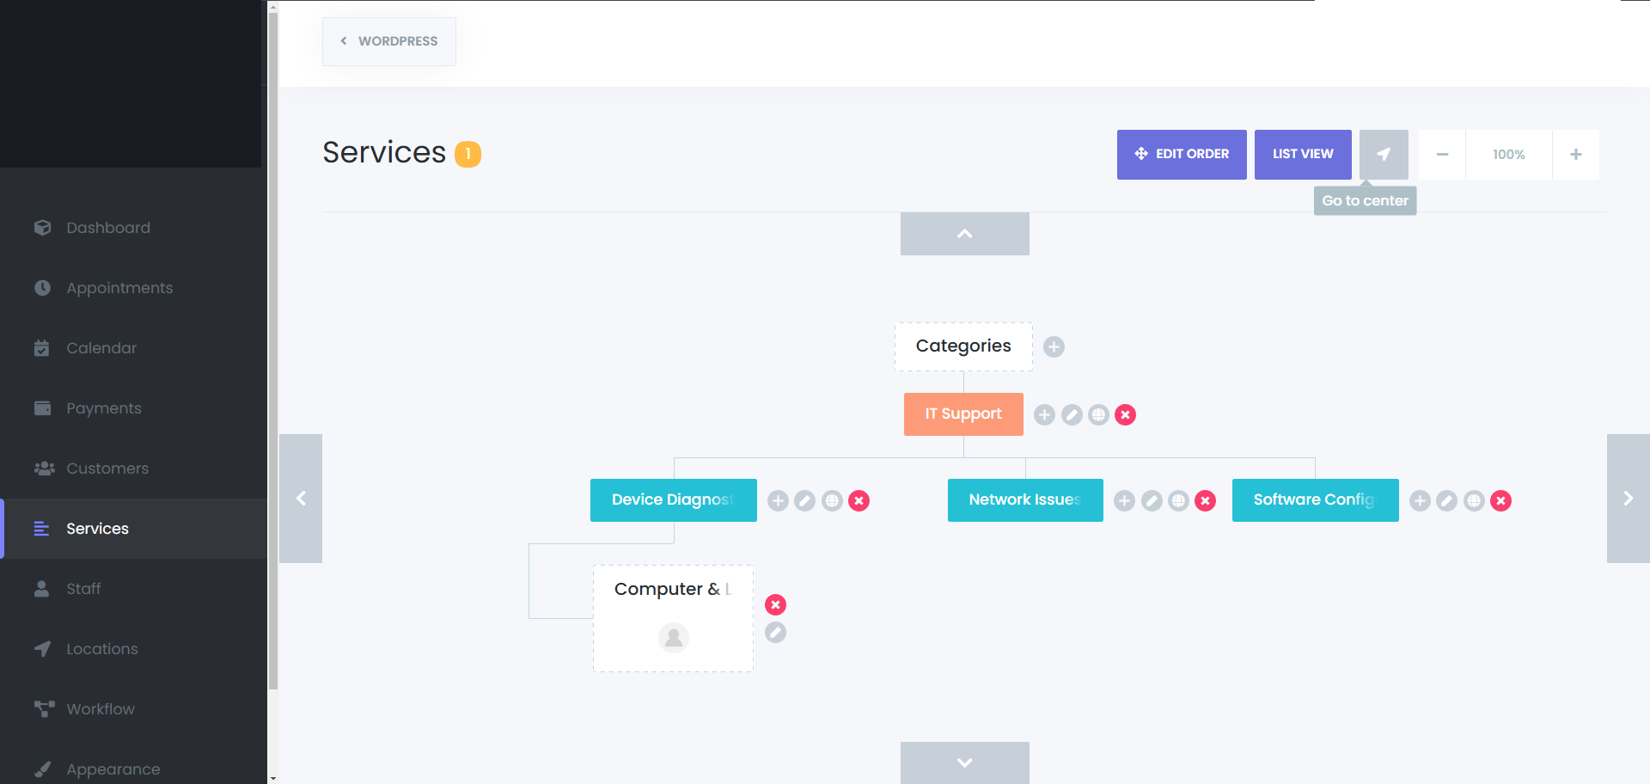Viewport: 1650px width, 784px height.
Task: Zoom out with the minus button
Action: 1442,155
